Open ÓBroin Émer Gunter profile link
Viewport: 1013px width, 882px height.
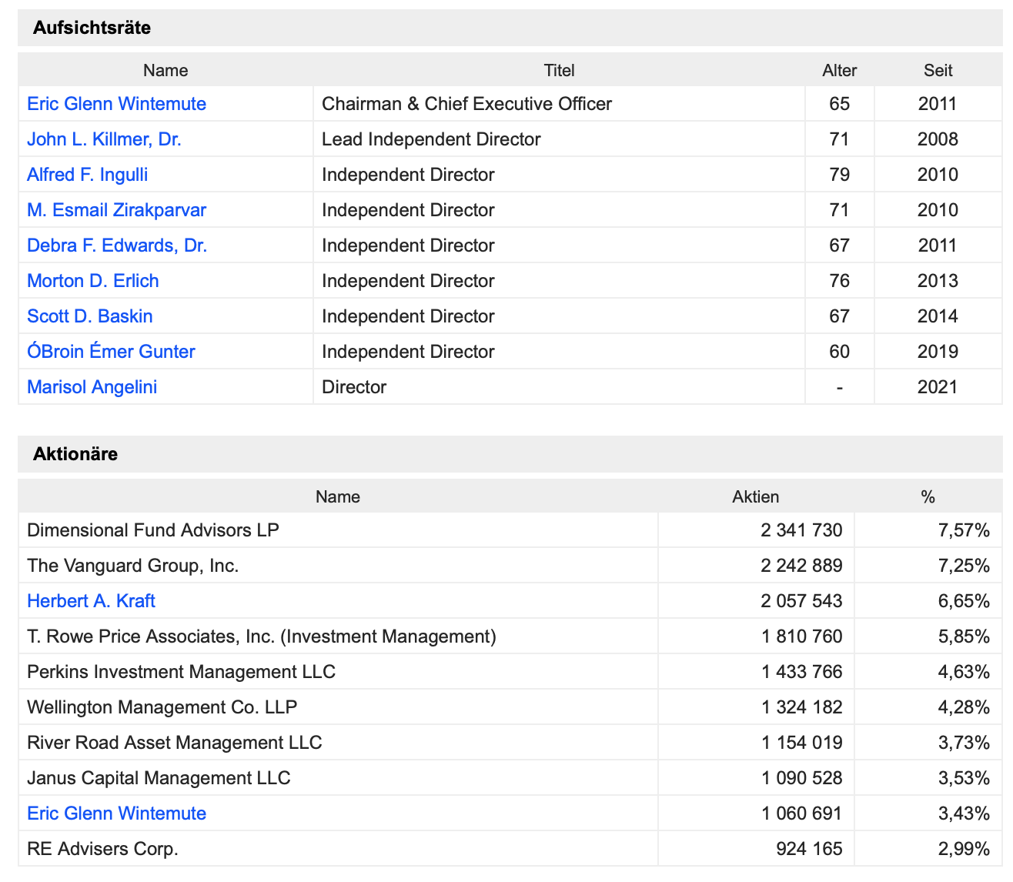(111, 352)
